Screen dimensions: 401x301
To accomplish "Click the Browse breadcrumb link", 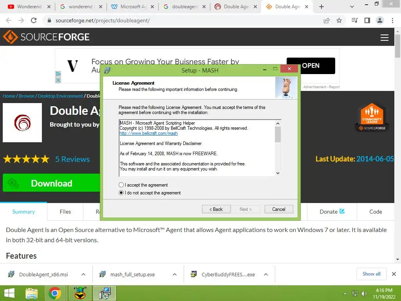I will click(x=26, y=96).
